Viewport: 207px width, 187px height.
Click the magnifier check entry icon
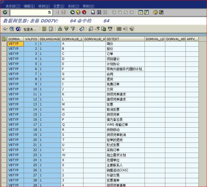[x=12, y=29]
